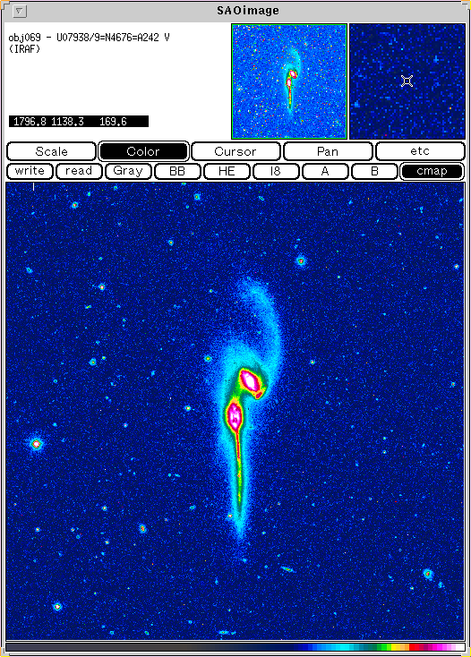The width and height of the screenshot is (471, 657).
Task: Toggle the cmap button
Action: pyautogui.click(x=432, y=171)
